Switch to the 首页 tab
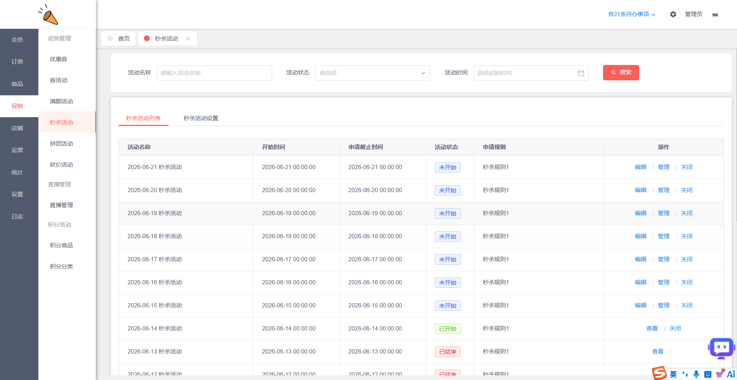The height and width of the screenshot is (380, 737). click(x=119, y=38)
